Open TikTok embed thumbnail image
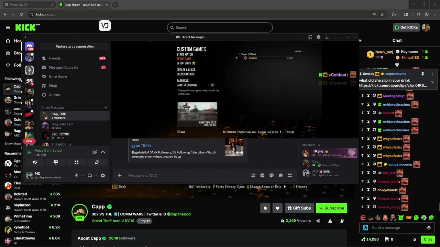Viewport: 440px width, 247px height. 234,147
